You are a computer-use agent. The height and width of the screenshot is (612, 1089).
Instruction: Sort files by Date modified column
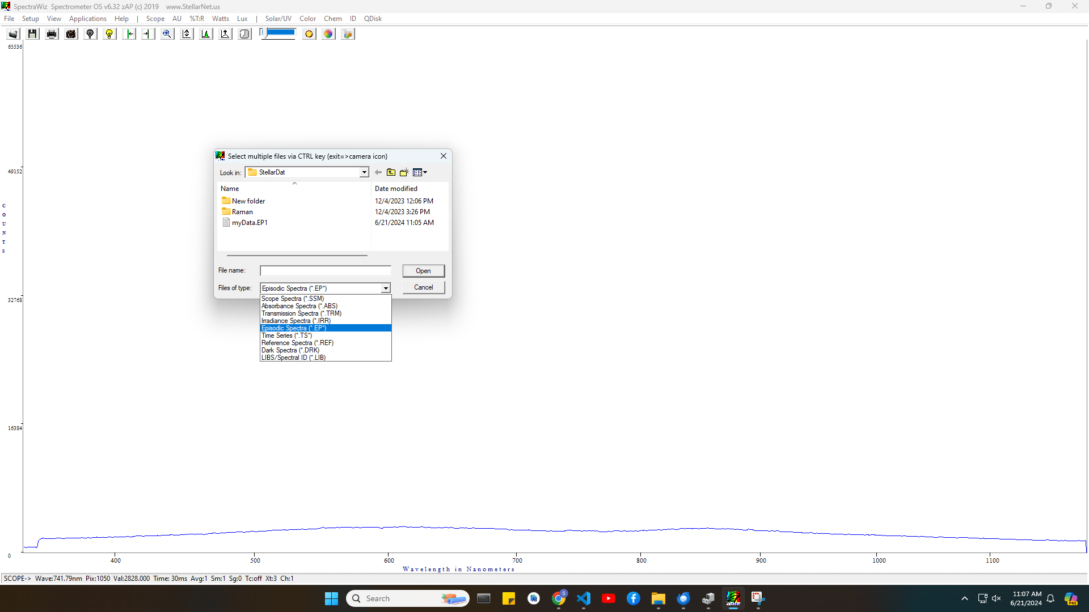[396, 189]
